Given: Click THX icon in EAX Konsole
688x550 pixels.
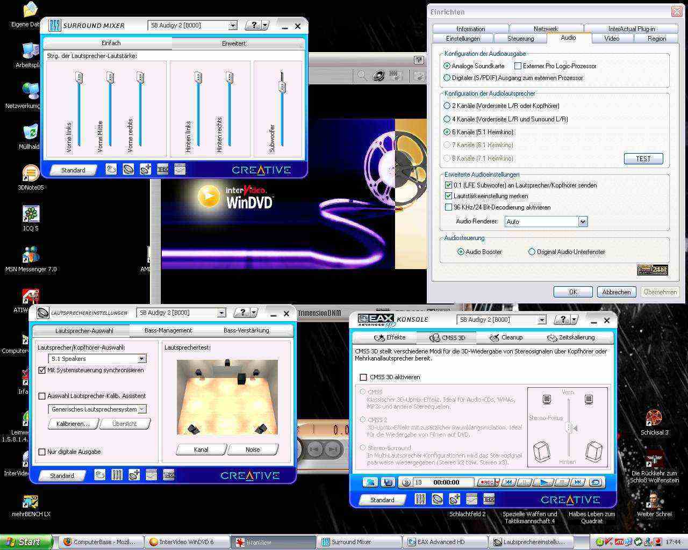Looking at the screenshot, I should click(489, 500).
